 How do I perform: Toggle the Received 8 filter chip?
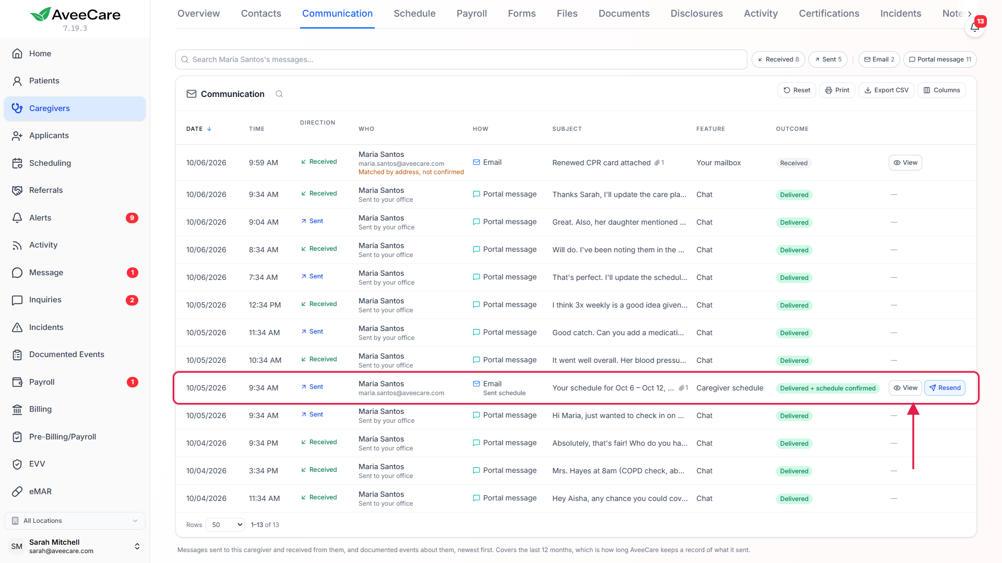click(778, 59)
